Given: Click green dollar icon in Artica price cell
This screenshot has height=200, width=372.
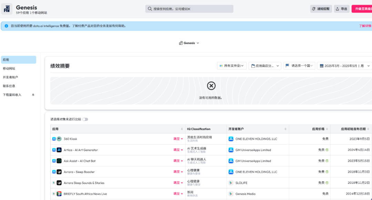Looking at the screenshot, I should click(x=327, y=150).
